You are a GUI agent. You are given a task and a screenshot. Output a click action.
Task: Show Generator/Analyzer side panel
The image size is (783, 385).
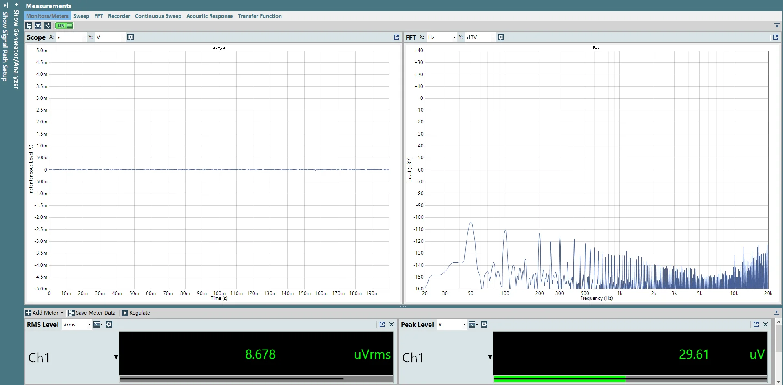[x=16, y=46]
